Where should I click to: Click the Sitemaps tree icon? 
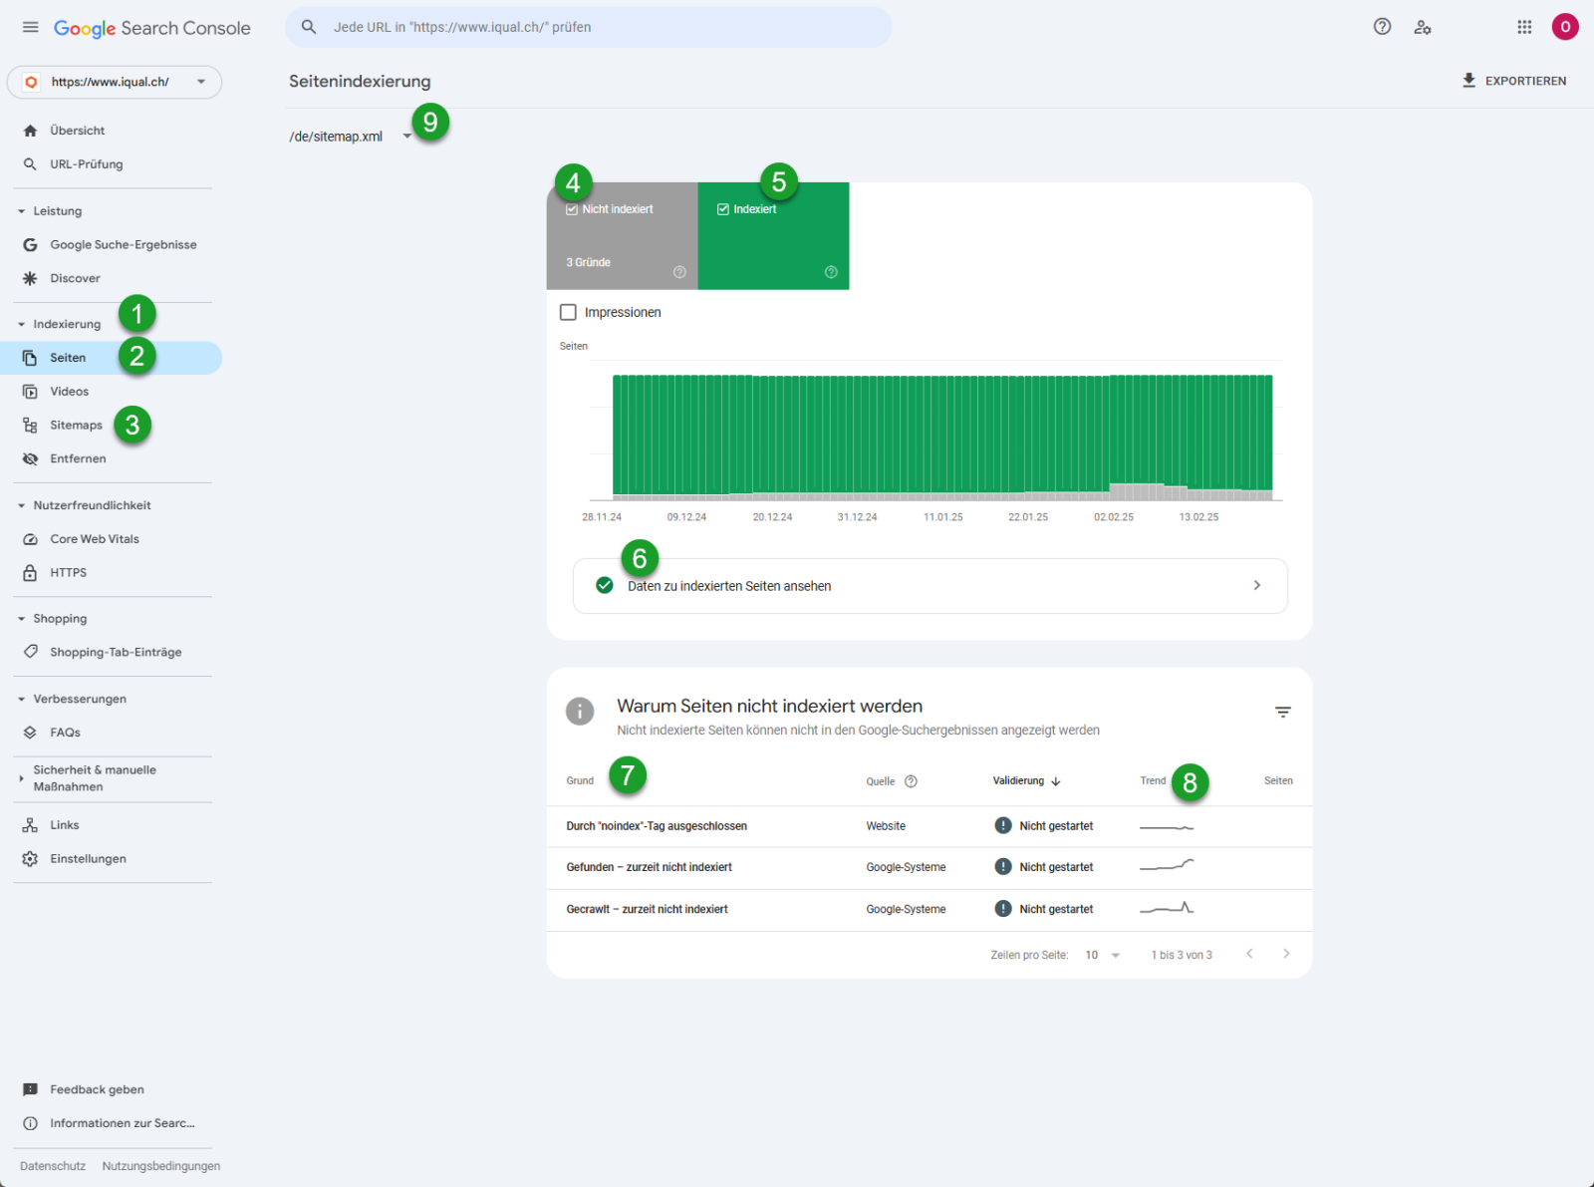point(30,426)
